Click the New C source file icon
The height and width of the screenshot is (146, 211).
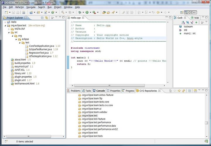tap(46, 12)
